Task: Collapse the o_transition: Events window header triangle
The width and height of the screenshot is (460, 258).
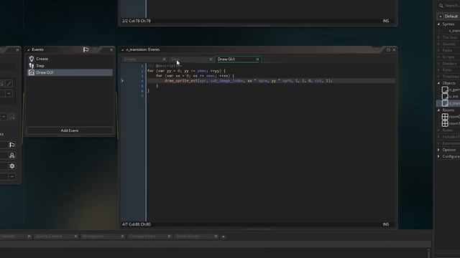Action: pos(123,50)
